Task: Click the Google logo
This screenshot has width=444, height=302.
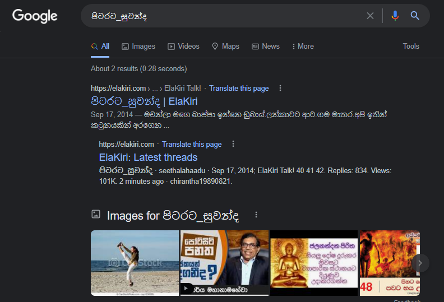Action: [35, 16]
